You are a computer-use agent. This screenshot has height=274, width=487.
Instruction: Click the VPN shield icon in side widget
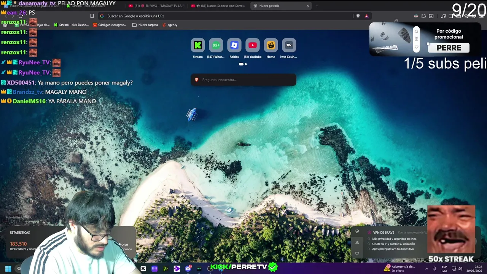click(x=357, y=231)
